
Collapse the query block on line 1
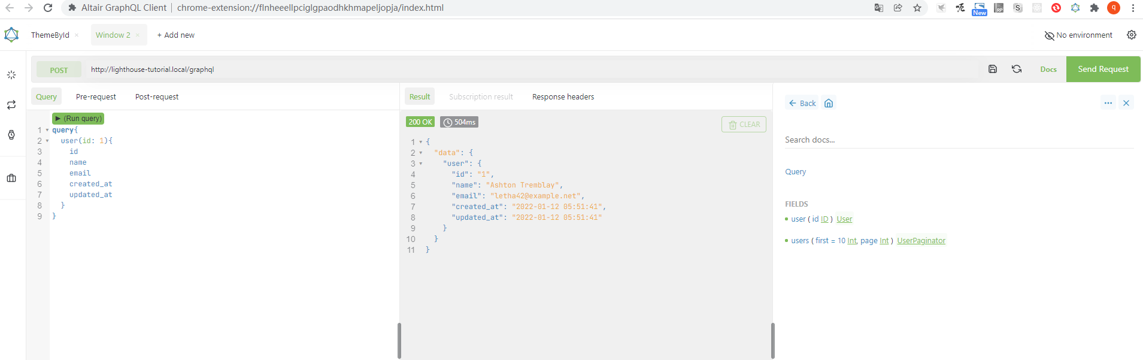tap(47, 130)
